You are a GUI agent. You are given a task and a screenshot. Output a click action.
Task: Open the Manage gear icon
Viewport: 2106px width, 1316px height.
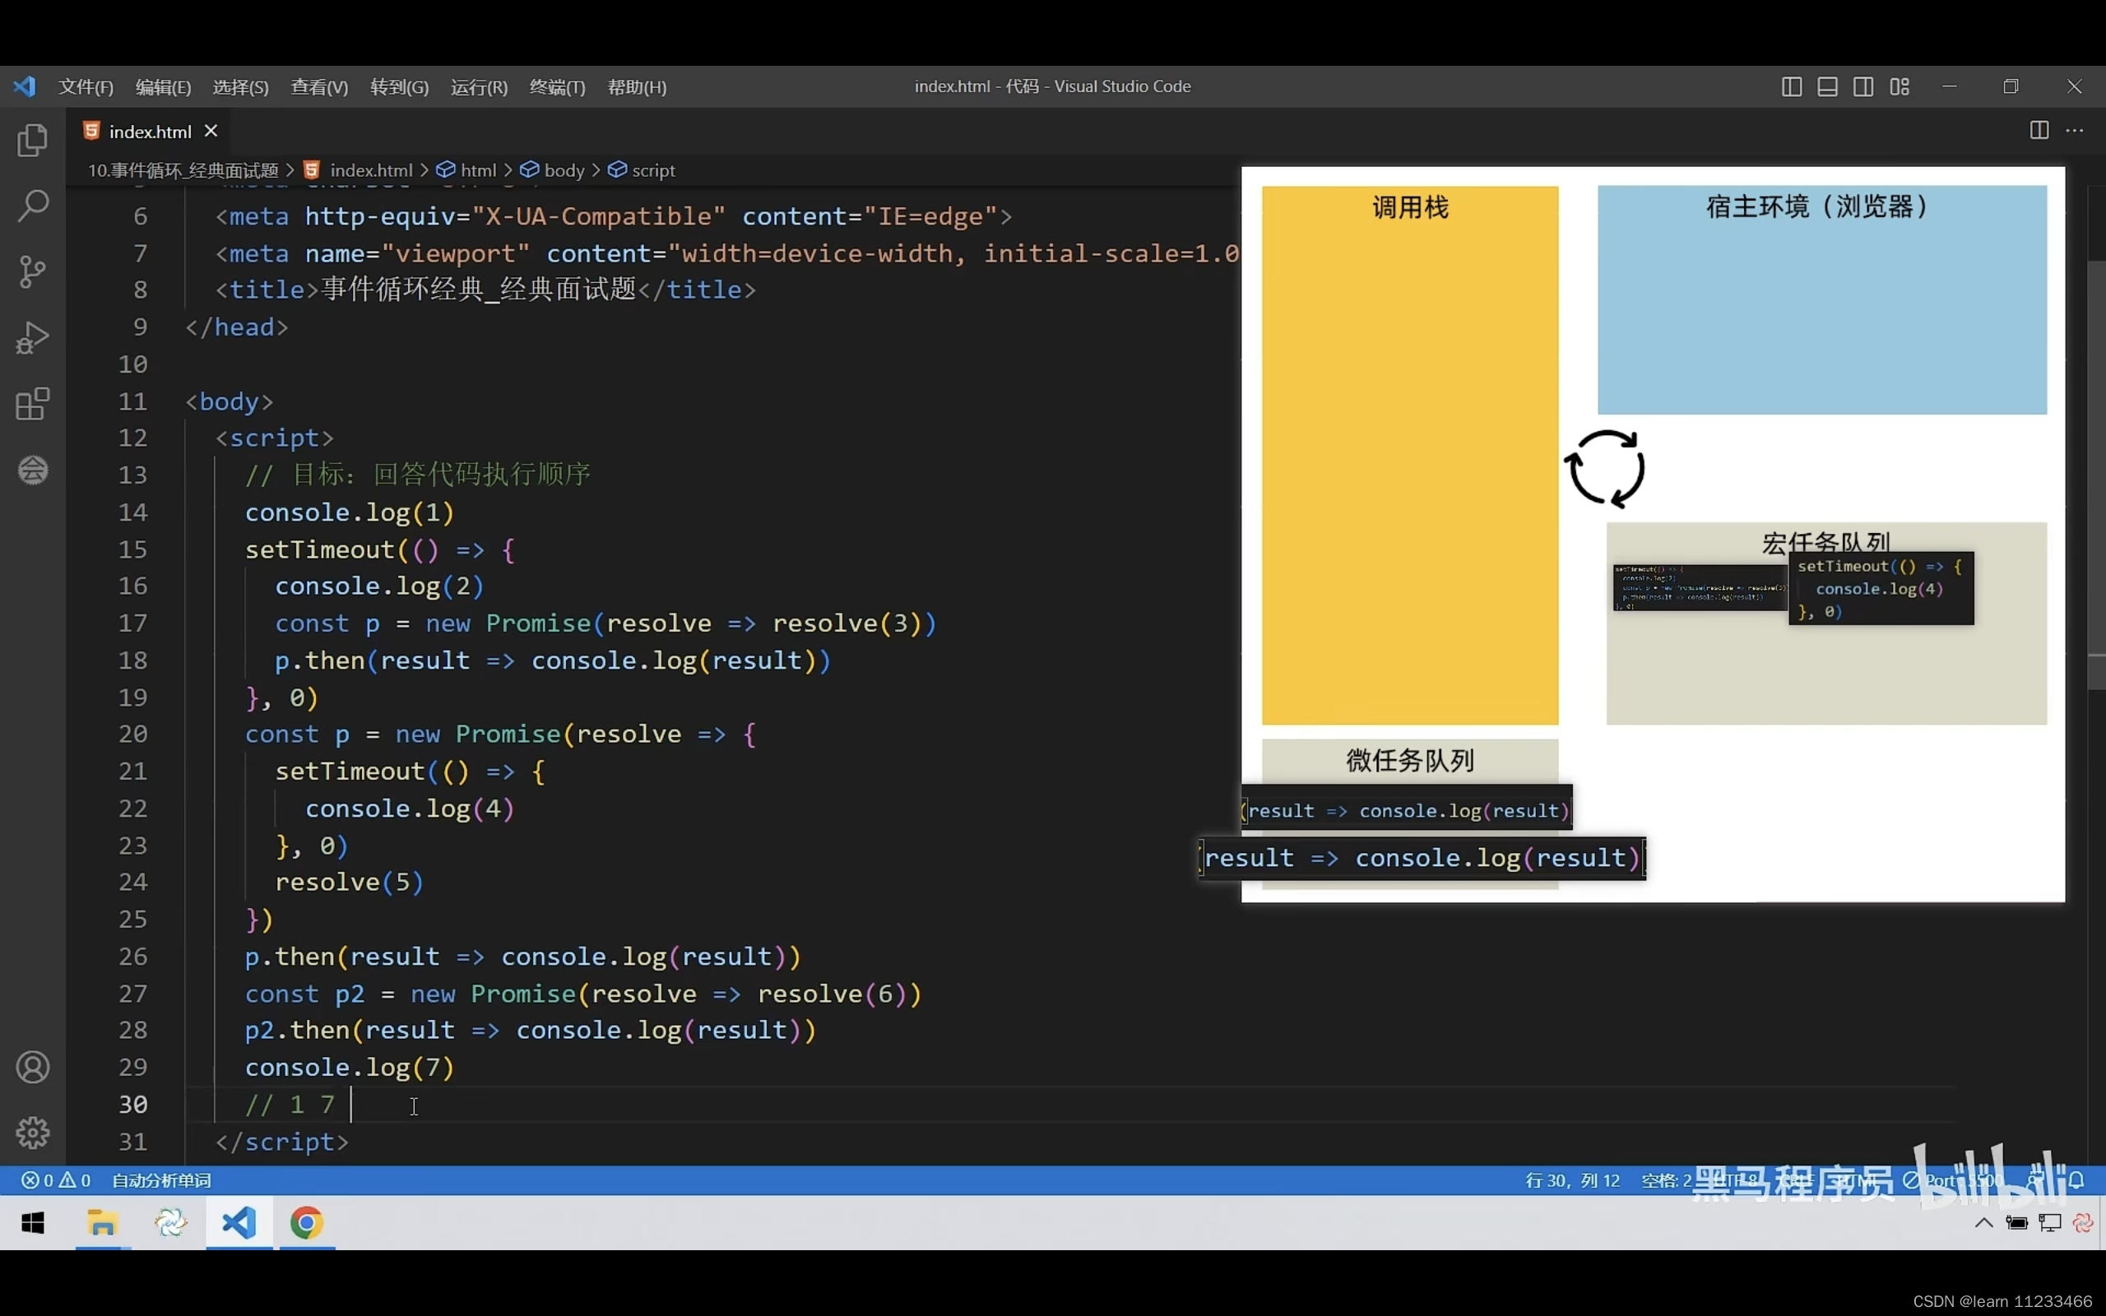(32, 1133)
